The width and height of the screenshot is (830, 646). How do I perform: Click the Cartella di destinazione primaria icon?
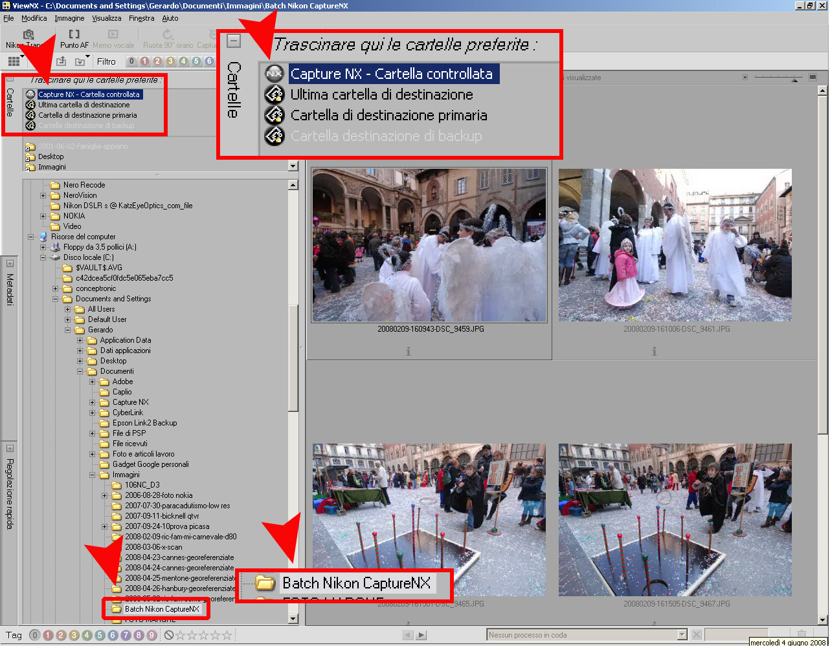click(x=30, y=115)
